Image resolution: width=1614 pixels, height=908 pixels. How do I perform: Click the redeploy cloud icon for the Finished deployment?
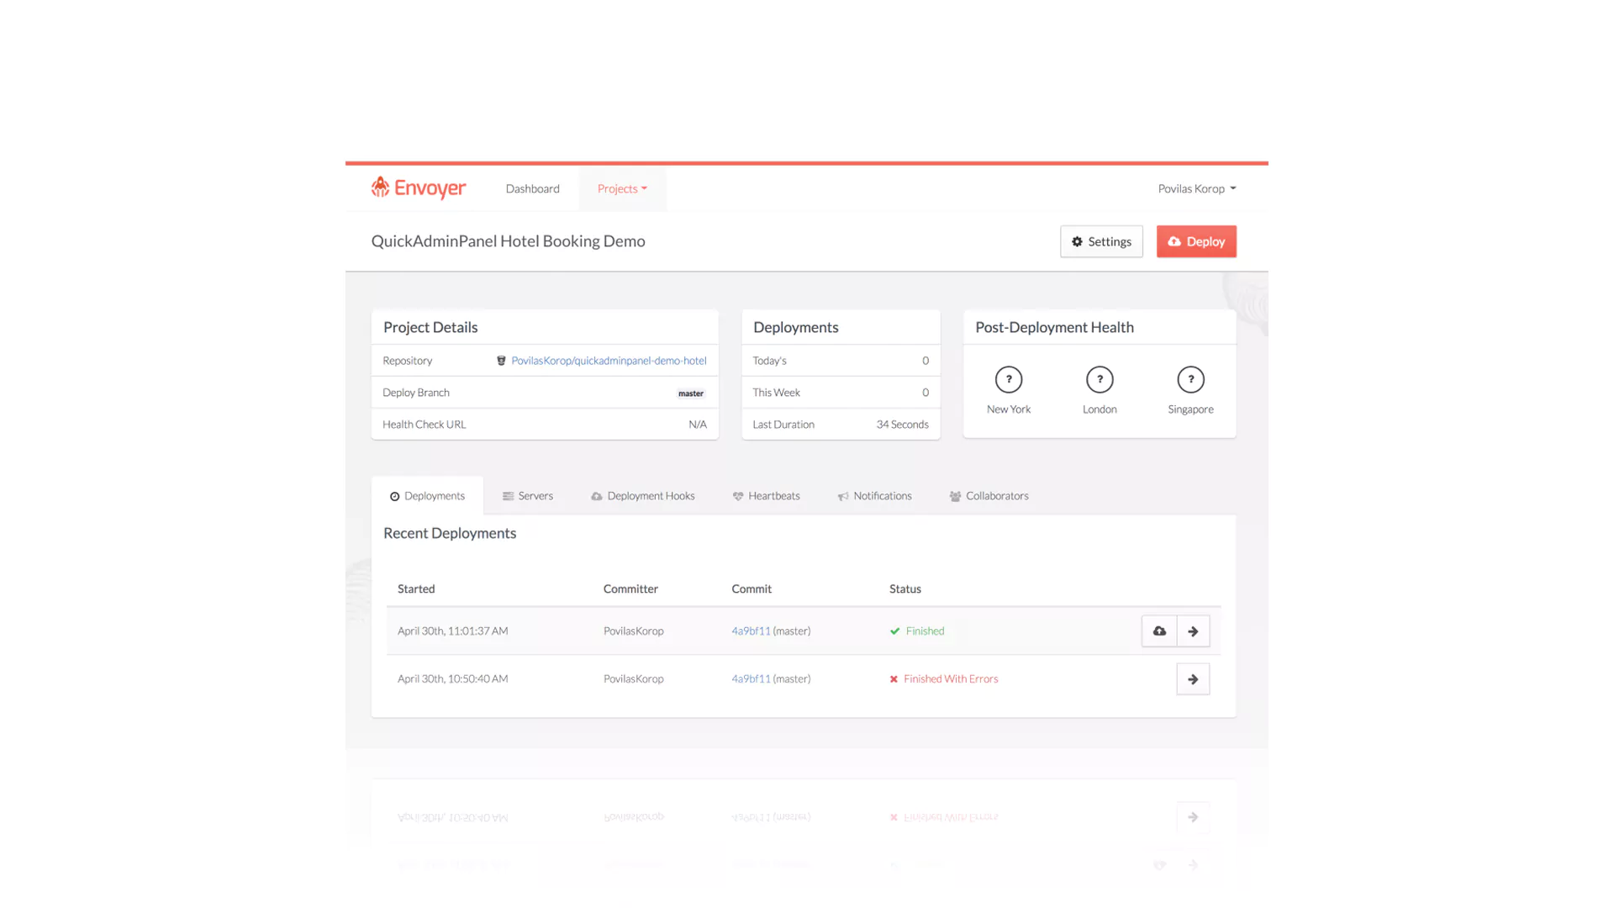[x=1159, y=631]
